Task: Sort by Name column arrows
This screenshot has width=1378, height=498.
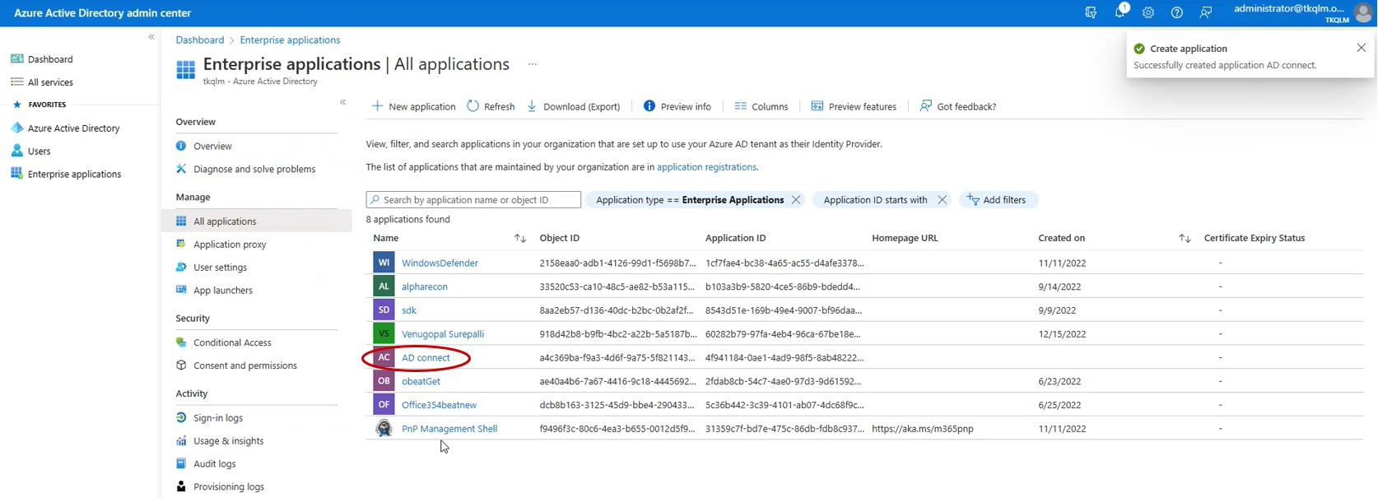Action: pos(520,239)
